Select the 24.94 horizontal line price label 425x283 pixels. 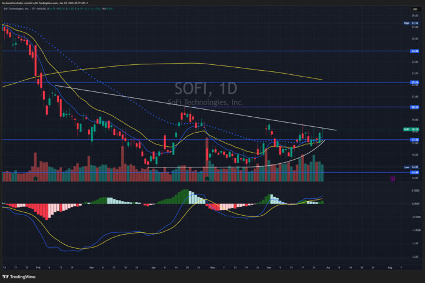tap(415, 51)
